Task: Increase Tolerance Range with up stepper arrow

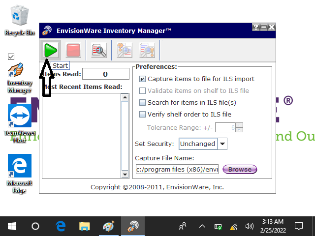Action: point(239,125)
